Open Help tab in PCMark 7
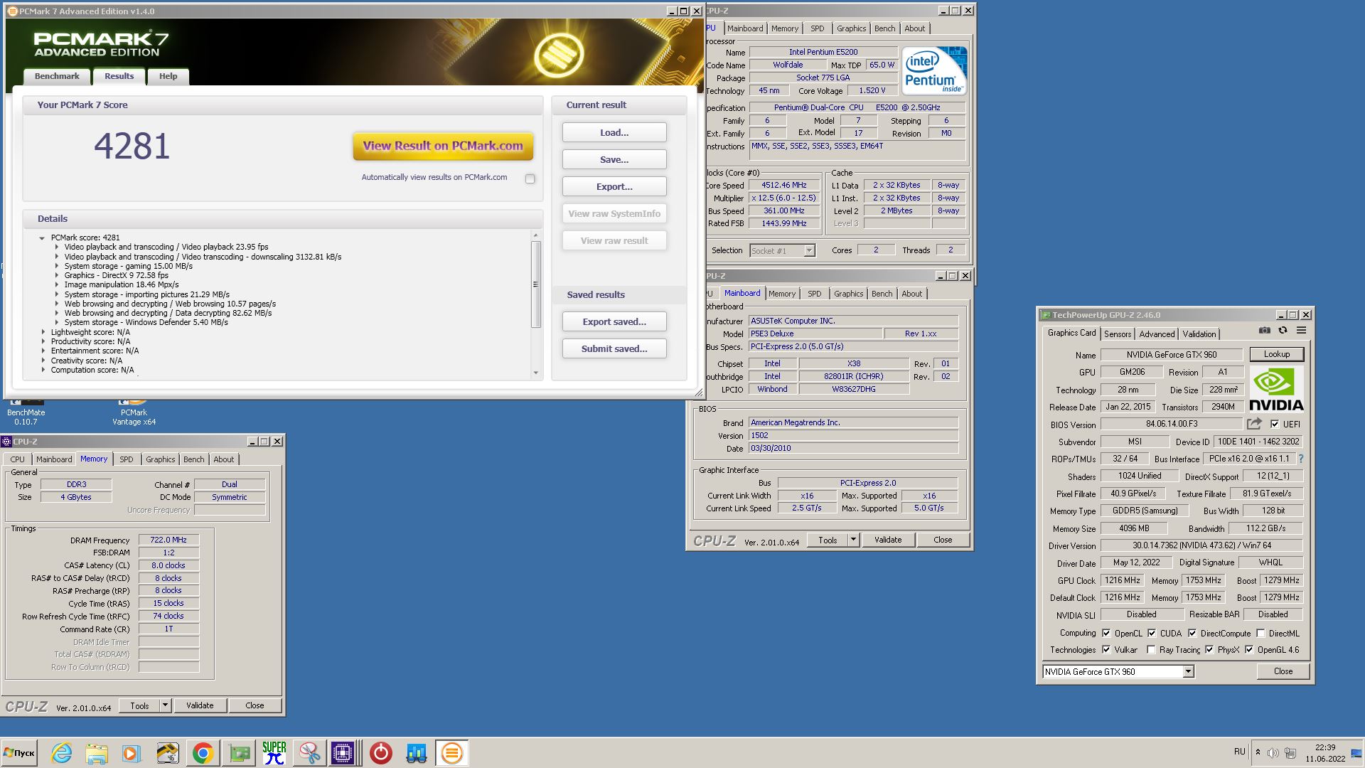 (x=168, y=76)
